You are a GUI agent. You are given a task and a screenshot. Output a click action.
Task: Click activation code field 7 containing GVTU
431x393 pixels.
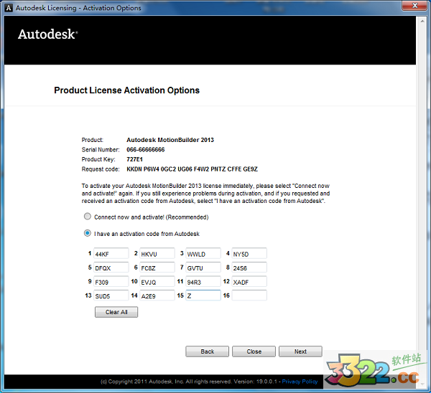point(203,267)
